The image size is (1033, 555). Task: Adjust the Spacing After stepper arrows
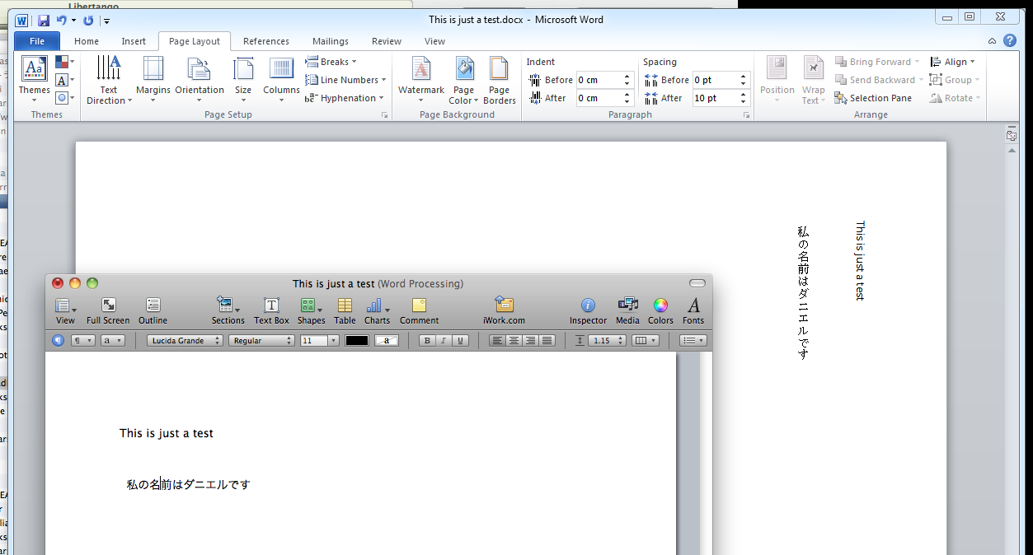[743, 98]
